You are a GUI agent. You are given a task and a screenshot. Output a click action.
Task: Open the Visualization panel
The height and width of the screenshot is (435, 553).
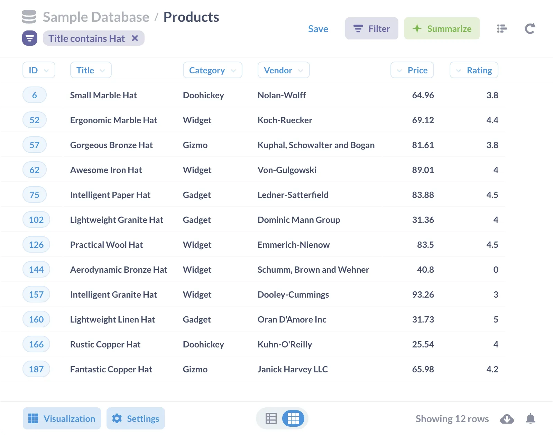coord(62,418)
